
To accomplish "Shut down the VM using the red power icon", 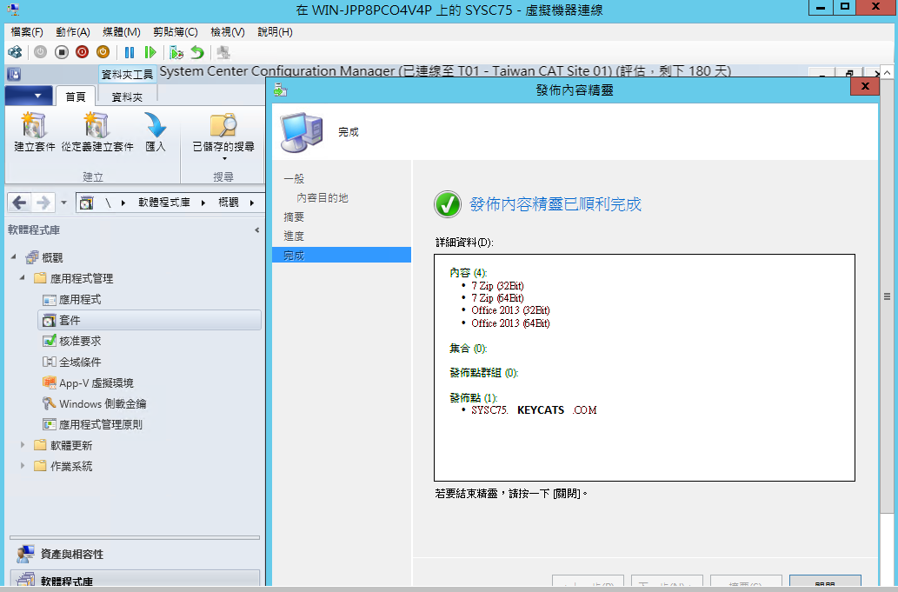I will pyautogui.click(x=82, y=53).
